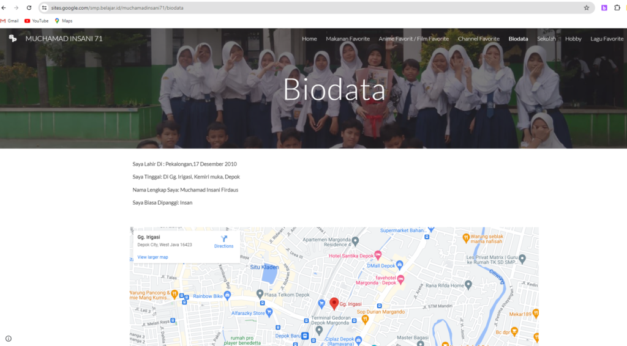Navigate to Anime Favorit / Film Favorite

[x=413, y=39]
